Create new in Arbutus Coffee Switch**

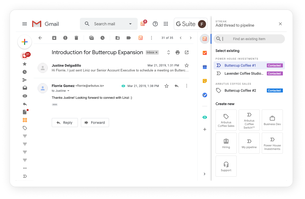pyautogui.click(x=249, y=120)
